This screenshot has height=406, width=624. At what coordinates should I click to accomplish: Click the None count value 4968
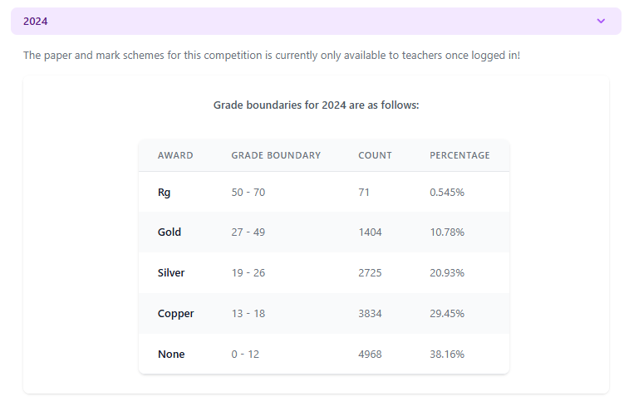coord(371,355)
